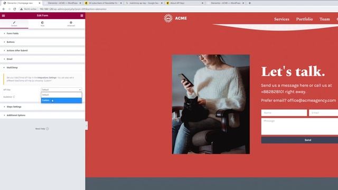This screenshot has width=338, height=190.
Task: Expand the Steps Settings section
Action: click(x=42, y=107)
